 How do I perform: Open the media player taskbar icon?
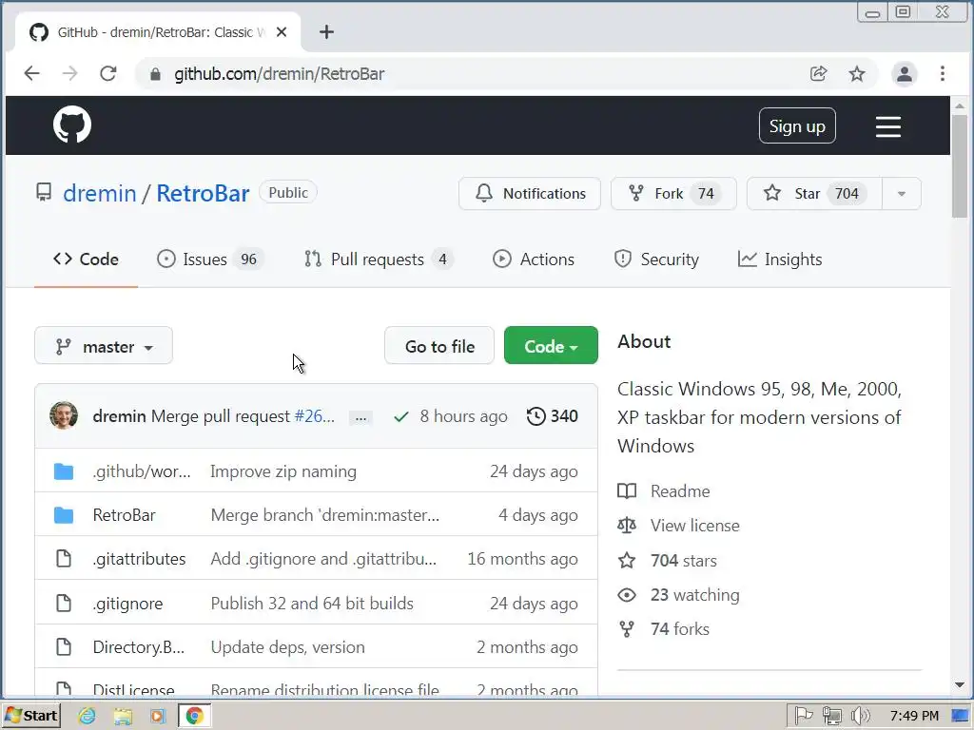coord(158,716)
